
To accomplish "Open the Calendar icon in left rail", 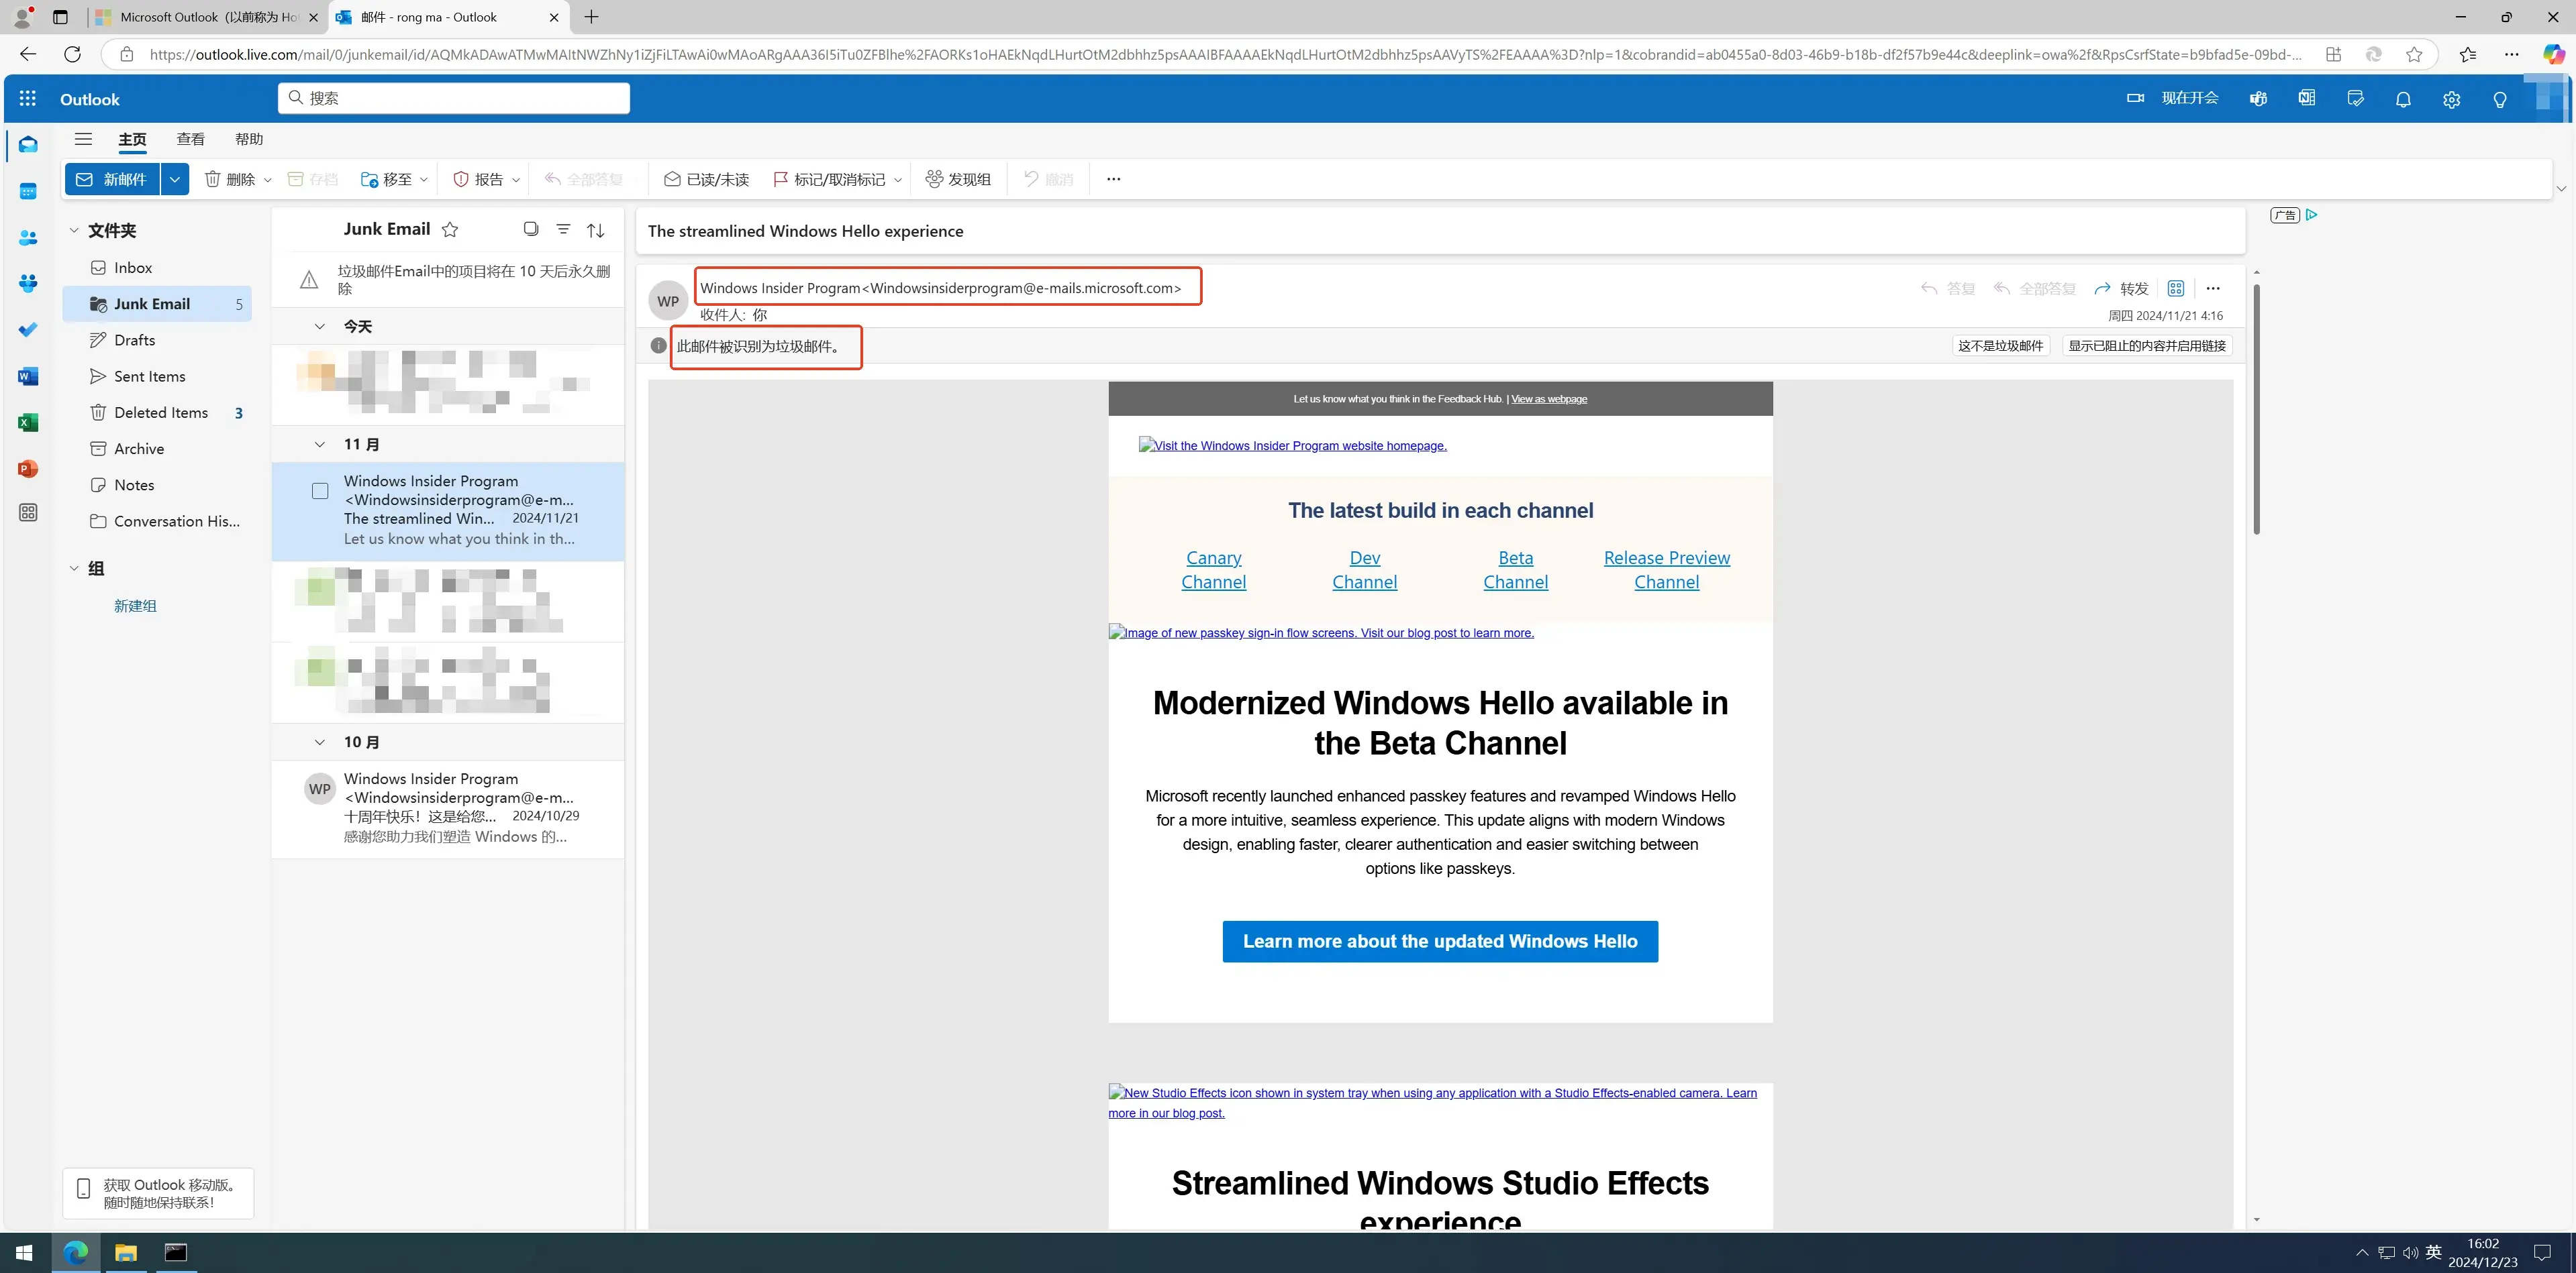I will coord(28,192).
